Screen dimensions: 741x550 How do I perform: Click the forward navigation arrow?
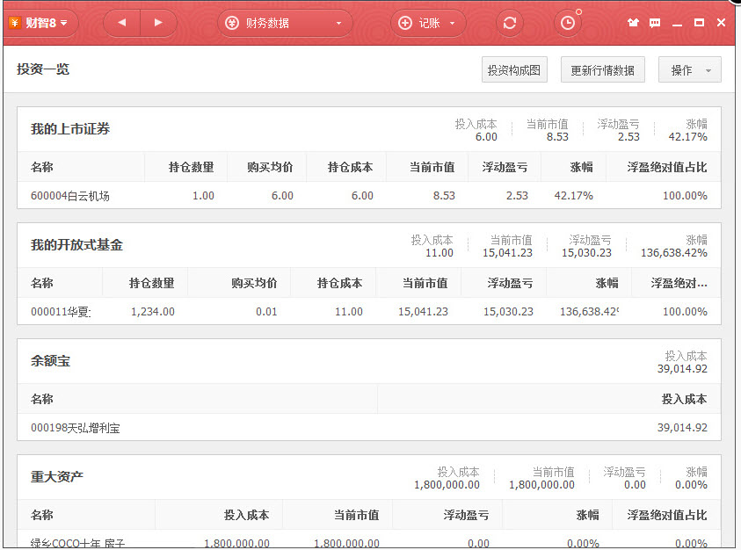[x=158, y=23]
